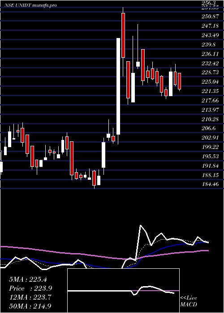
Task: Select the 250.87 price axis label
Action: [210, 17]
